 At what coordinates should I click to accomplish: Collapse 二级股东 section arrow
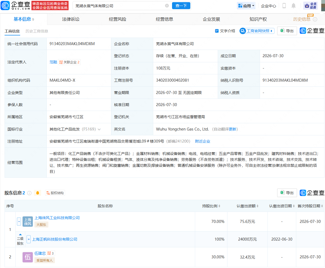[x=20, y=235]
